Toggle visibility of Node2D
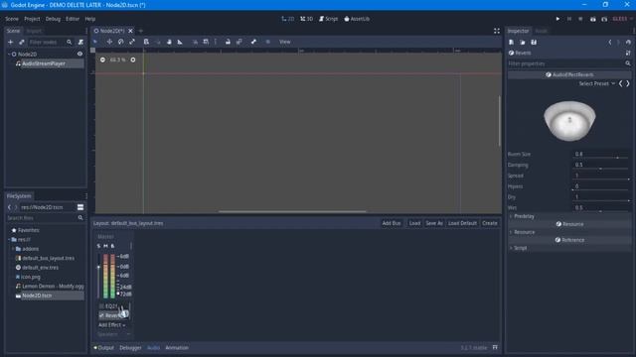 (x=79, y=54)
